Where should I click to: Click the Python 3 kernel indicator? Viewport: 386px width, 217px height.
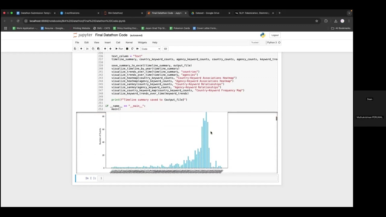tap(274, 42)
